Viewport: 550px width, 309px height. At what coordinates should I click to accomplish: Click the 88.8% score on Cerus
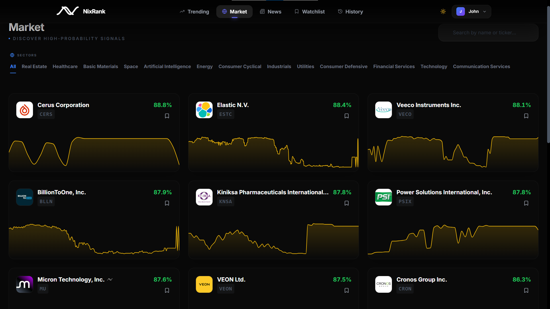[163, 105]
